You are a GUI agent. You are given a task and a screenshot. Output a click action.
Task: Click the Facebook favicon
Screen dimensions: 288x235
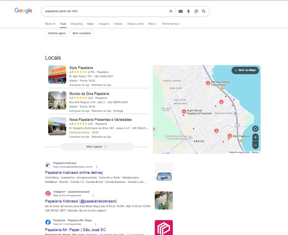pos(48,222)
